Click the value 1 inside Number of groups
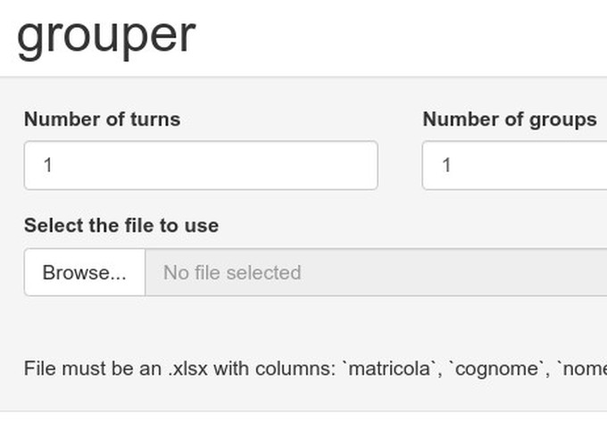Screen dimensions: 607x446 446,165
